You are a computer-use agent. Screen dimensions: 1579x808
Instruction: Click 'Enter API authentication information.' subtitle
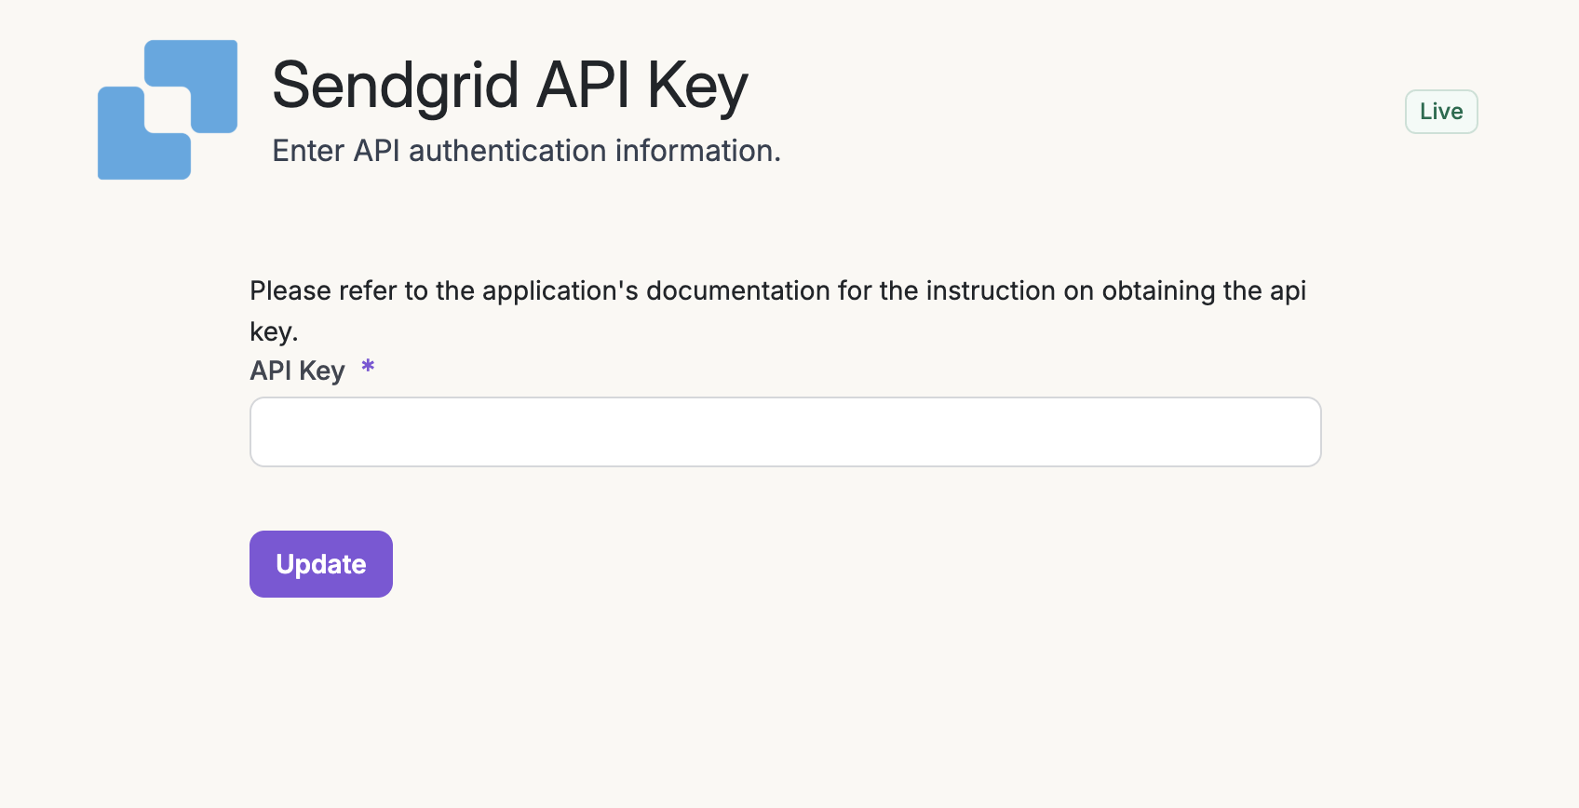(x=526, y=151)
